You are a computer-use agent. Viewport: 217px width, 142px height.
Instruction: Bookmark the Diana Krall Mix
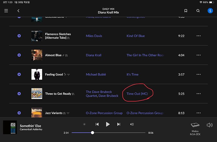point(186,11)
